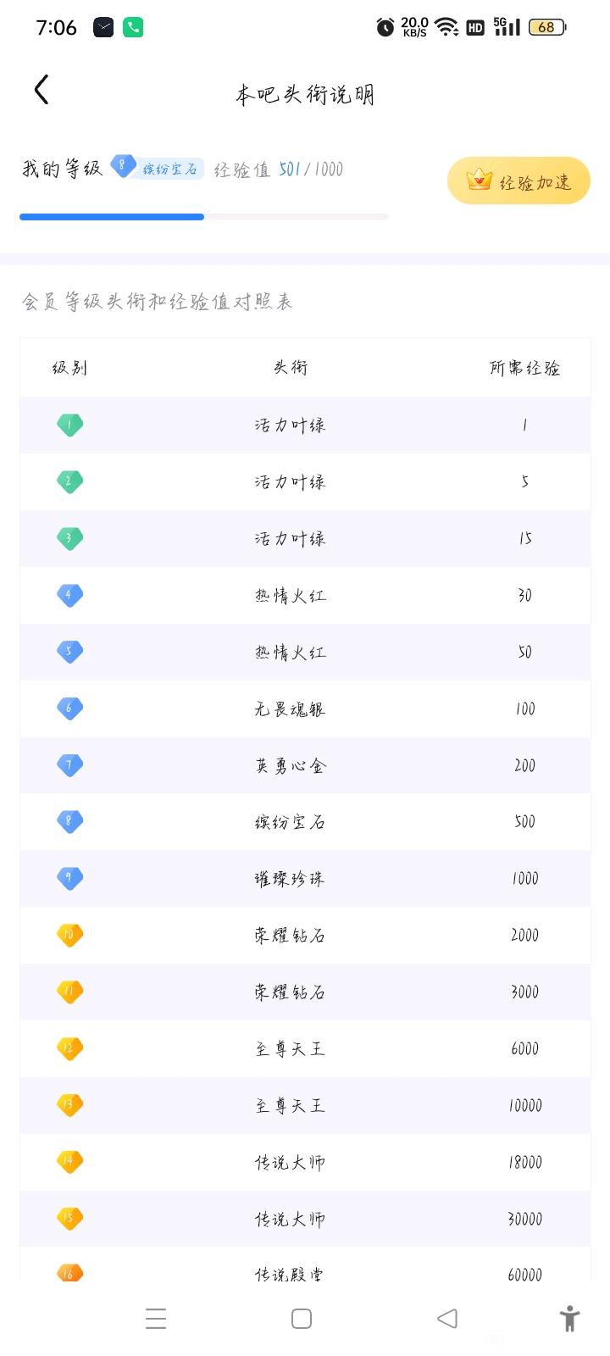Open the recent apps menu icon
Screen dimensions: 610x1356
tap(156, 1319)
